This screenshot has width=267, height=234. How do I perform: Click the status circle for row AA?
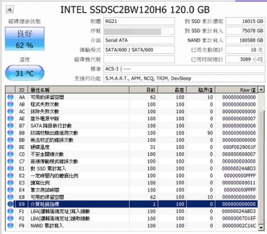click(10, 97)
